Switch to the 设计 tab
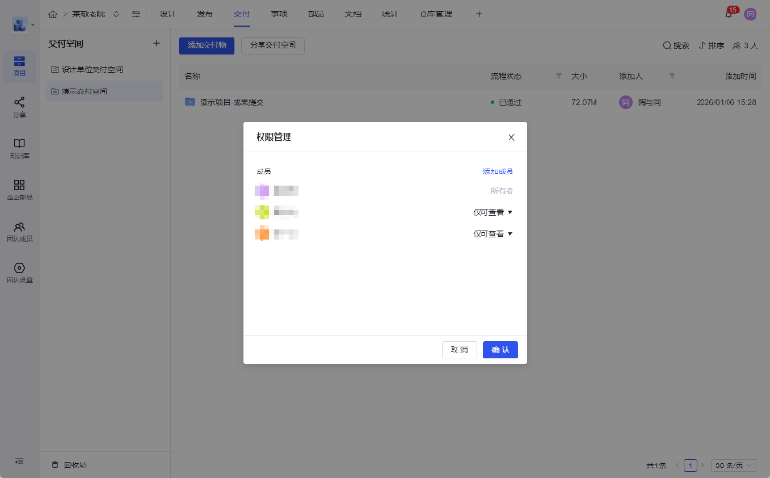 167,14
